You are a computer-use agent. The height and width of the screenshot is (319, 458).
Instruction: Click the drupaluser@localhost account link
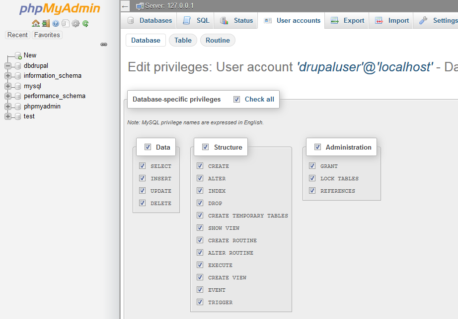click(x=365, y=67)
